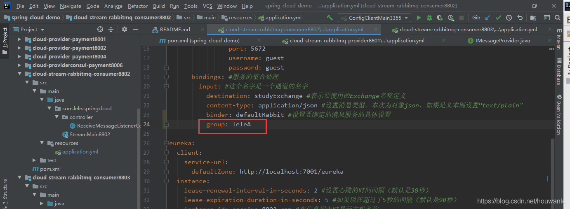This screenshot has width=570, height=209.
Task: Open the VCS menu
Action: (208, 6)
